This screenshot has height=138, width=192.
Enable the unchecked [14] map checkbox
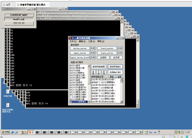71,97
